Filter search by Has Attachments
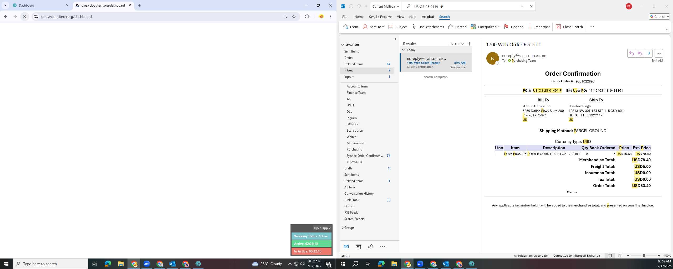 click(427, 27)
